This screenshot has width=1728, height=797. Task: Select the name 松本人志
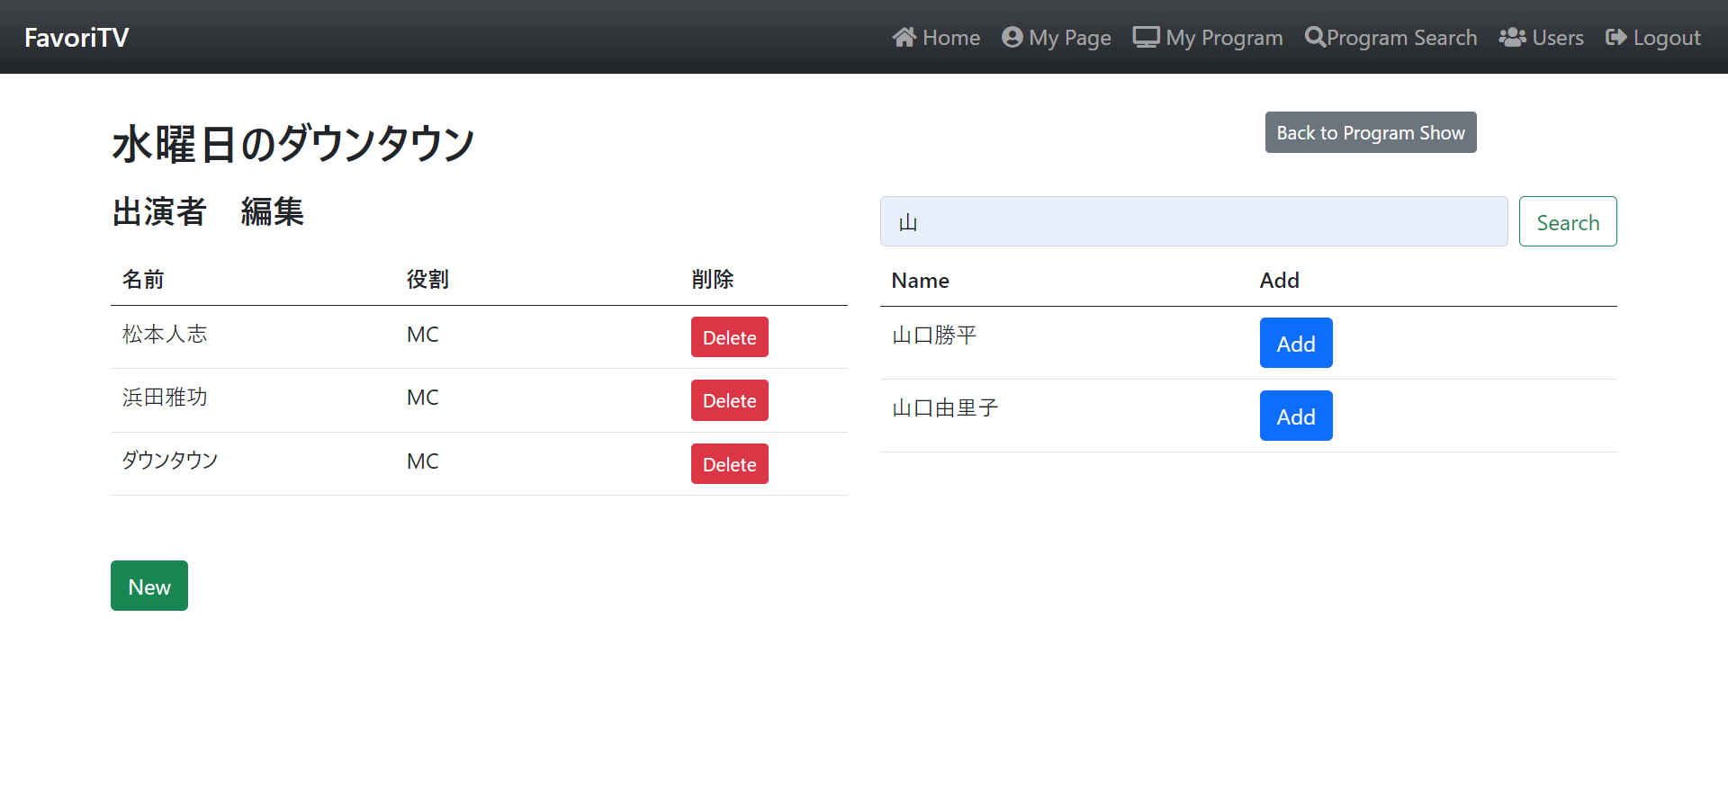click(165, 335)
